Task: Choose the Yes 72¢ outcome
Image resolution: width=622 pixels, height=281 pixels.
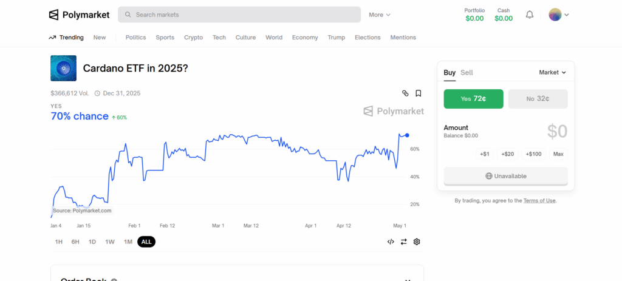Action: tap(473, 99)
